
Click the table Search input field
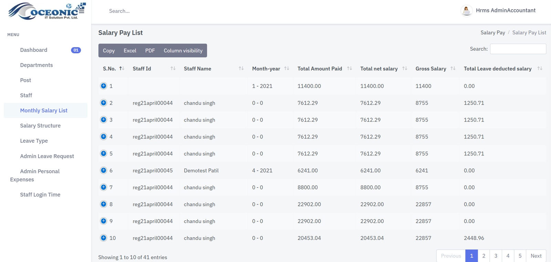518,49
